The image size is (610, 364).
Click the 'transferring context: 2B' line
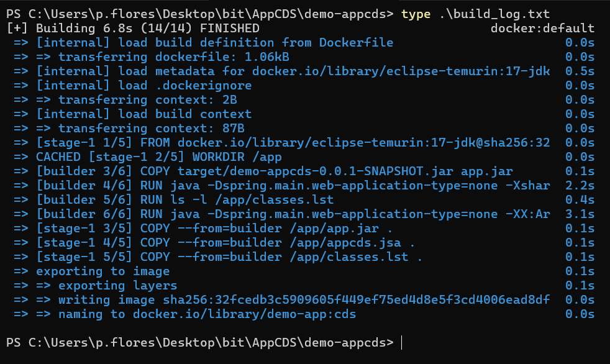(x=148, y=100)
